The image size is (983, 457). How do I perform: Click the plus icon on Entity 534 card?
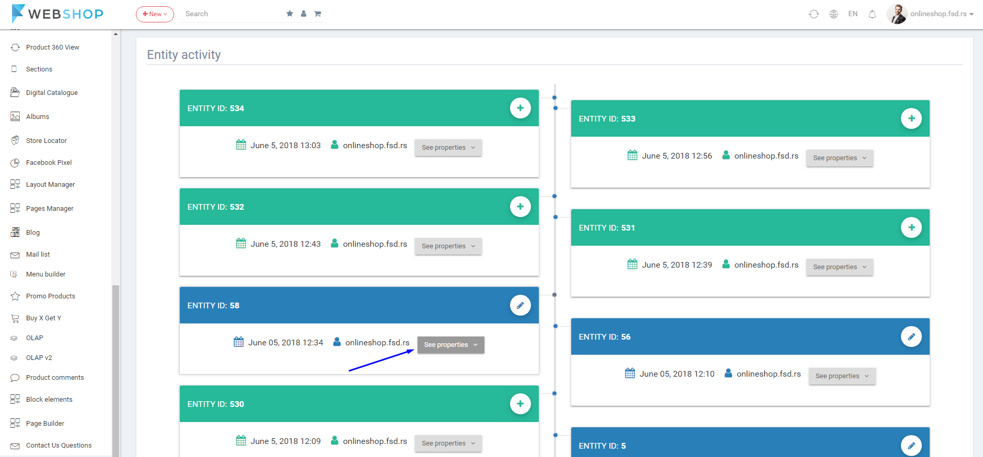point(520,108)
